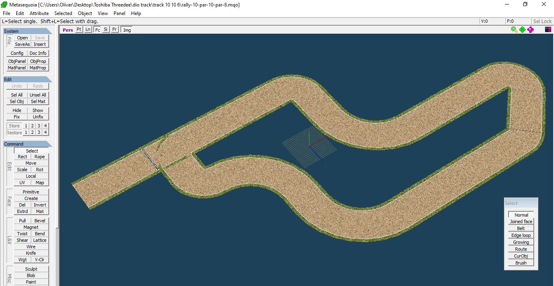554x286 pixels.
Task: Select the Knife command
Action: [31, 253]
